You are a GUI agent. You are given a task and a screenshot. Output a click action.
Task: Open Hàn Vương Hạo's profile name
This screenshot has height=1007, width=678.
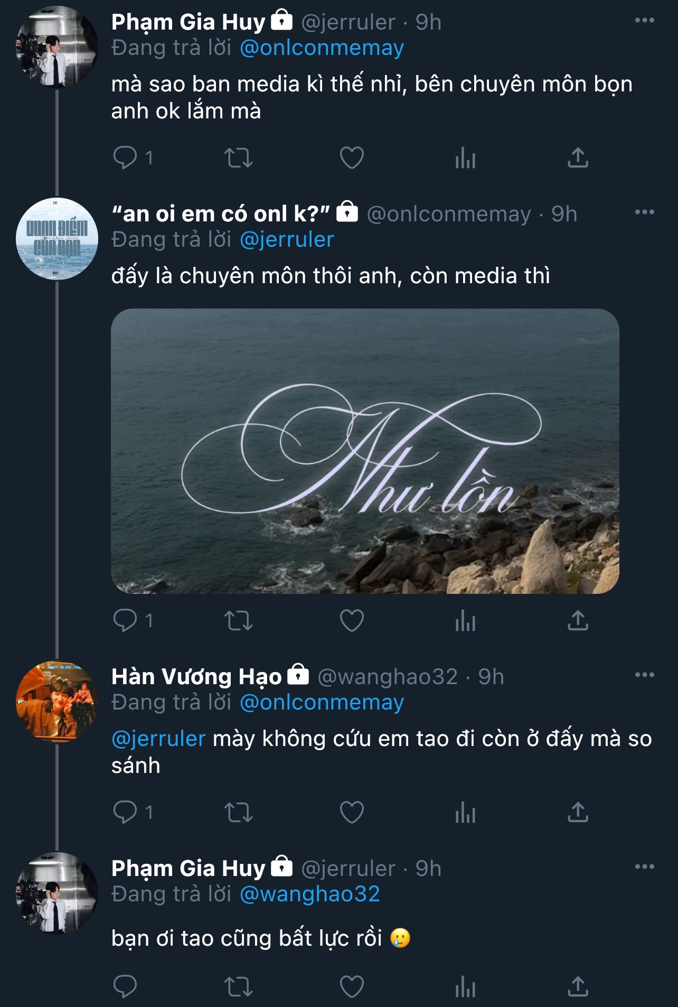tap(196, 677)
